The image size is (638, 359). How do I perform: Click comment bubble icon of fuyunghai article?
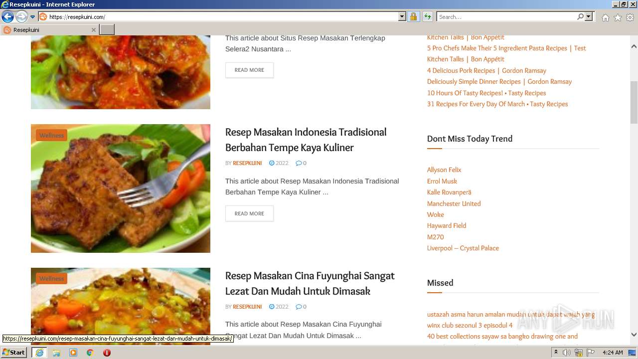click(298, 307)
